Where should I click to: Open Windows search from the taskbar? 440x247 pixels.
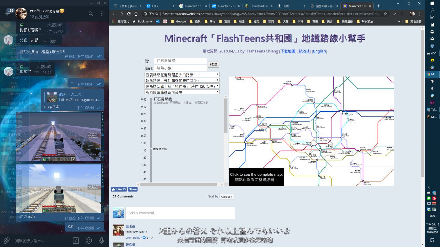click(432, 11)
